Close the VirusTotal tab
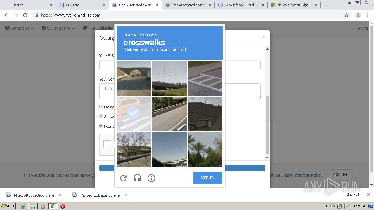This screenshot has height=210, width=374. pos(104,5)
